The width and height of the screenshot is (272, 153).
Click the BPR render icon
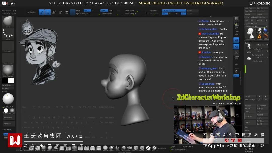(x=236, y=19)
